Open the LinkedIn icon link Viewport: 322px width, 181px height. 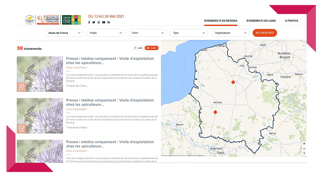109,22
